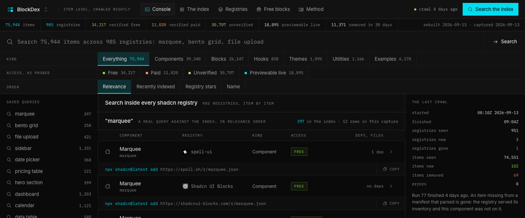Click the COMPONENT column header
This screenshot has height=218, width=525.
(x=131, y=136)
